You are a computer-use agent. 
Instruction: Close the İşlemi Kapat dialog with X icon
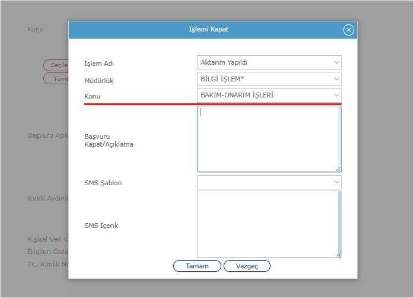[349, 30]
